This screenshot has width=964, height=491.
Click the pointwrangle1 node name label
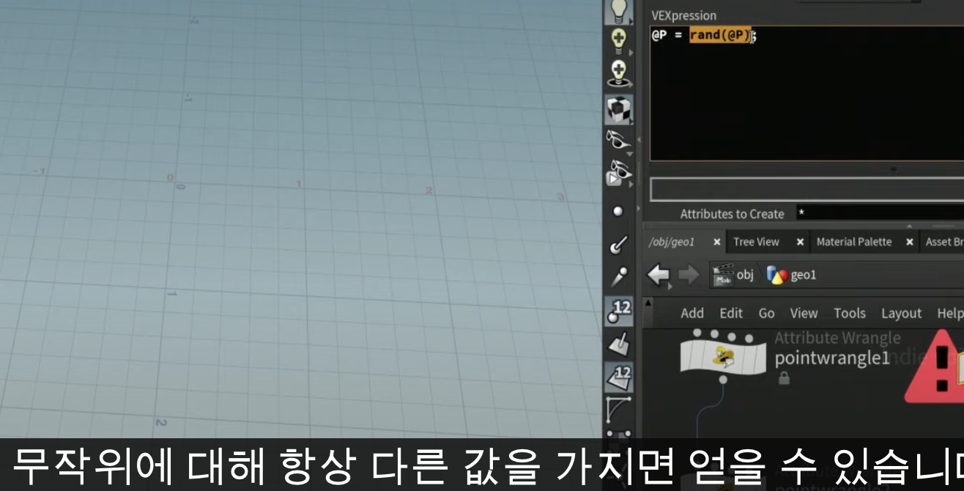click(x=832, y=359)
